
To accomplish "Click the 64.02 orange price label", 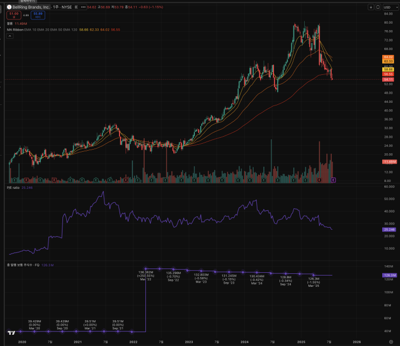I will pyautogui.click(x=388, y=57).
